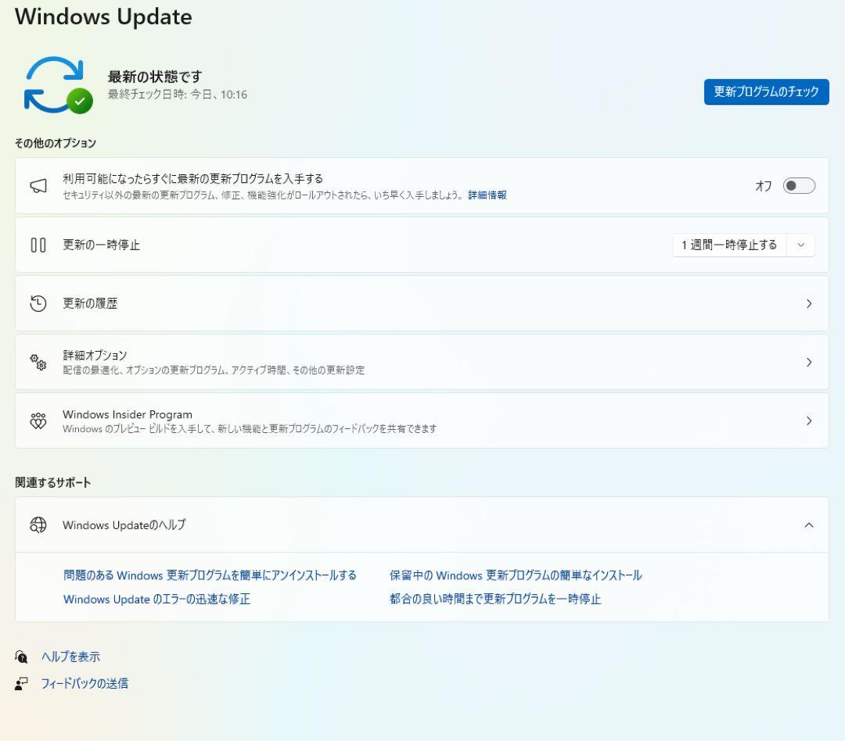Viewport: 845px width, 741px height.
Task: Click the megaphone icon for latest updates option
Action: (x=38, y=186)
